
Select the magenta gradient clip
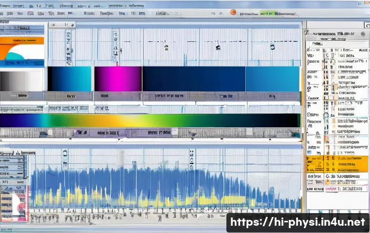[x=118, y=79]
